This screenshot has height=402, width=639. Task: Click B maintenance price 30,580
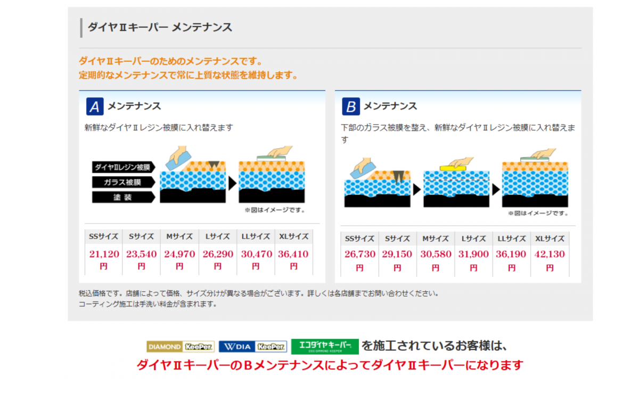pyautogui.click(x=436, y=255)
